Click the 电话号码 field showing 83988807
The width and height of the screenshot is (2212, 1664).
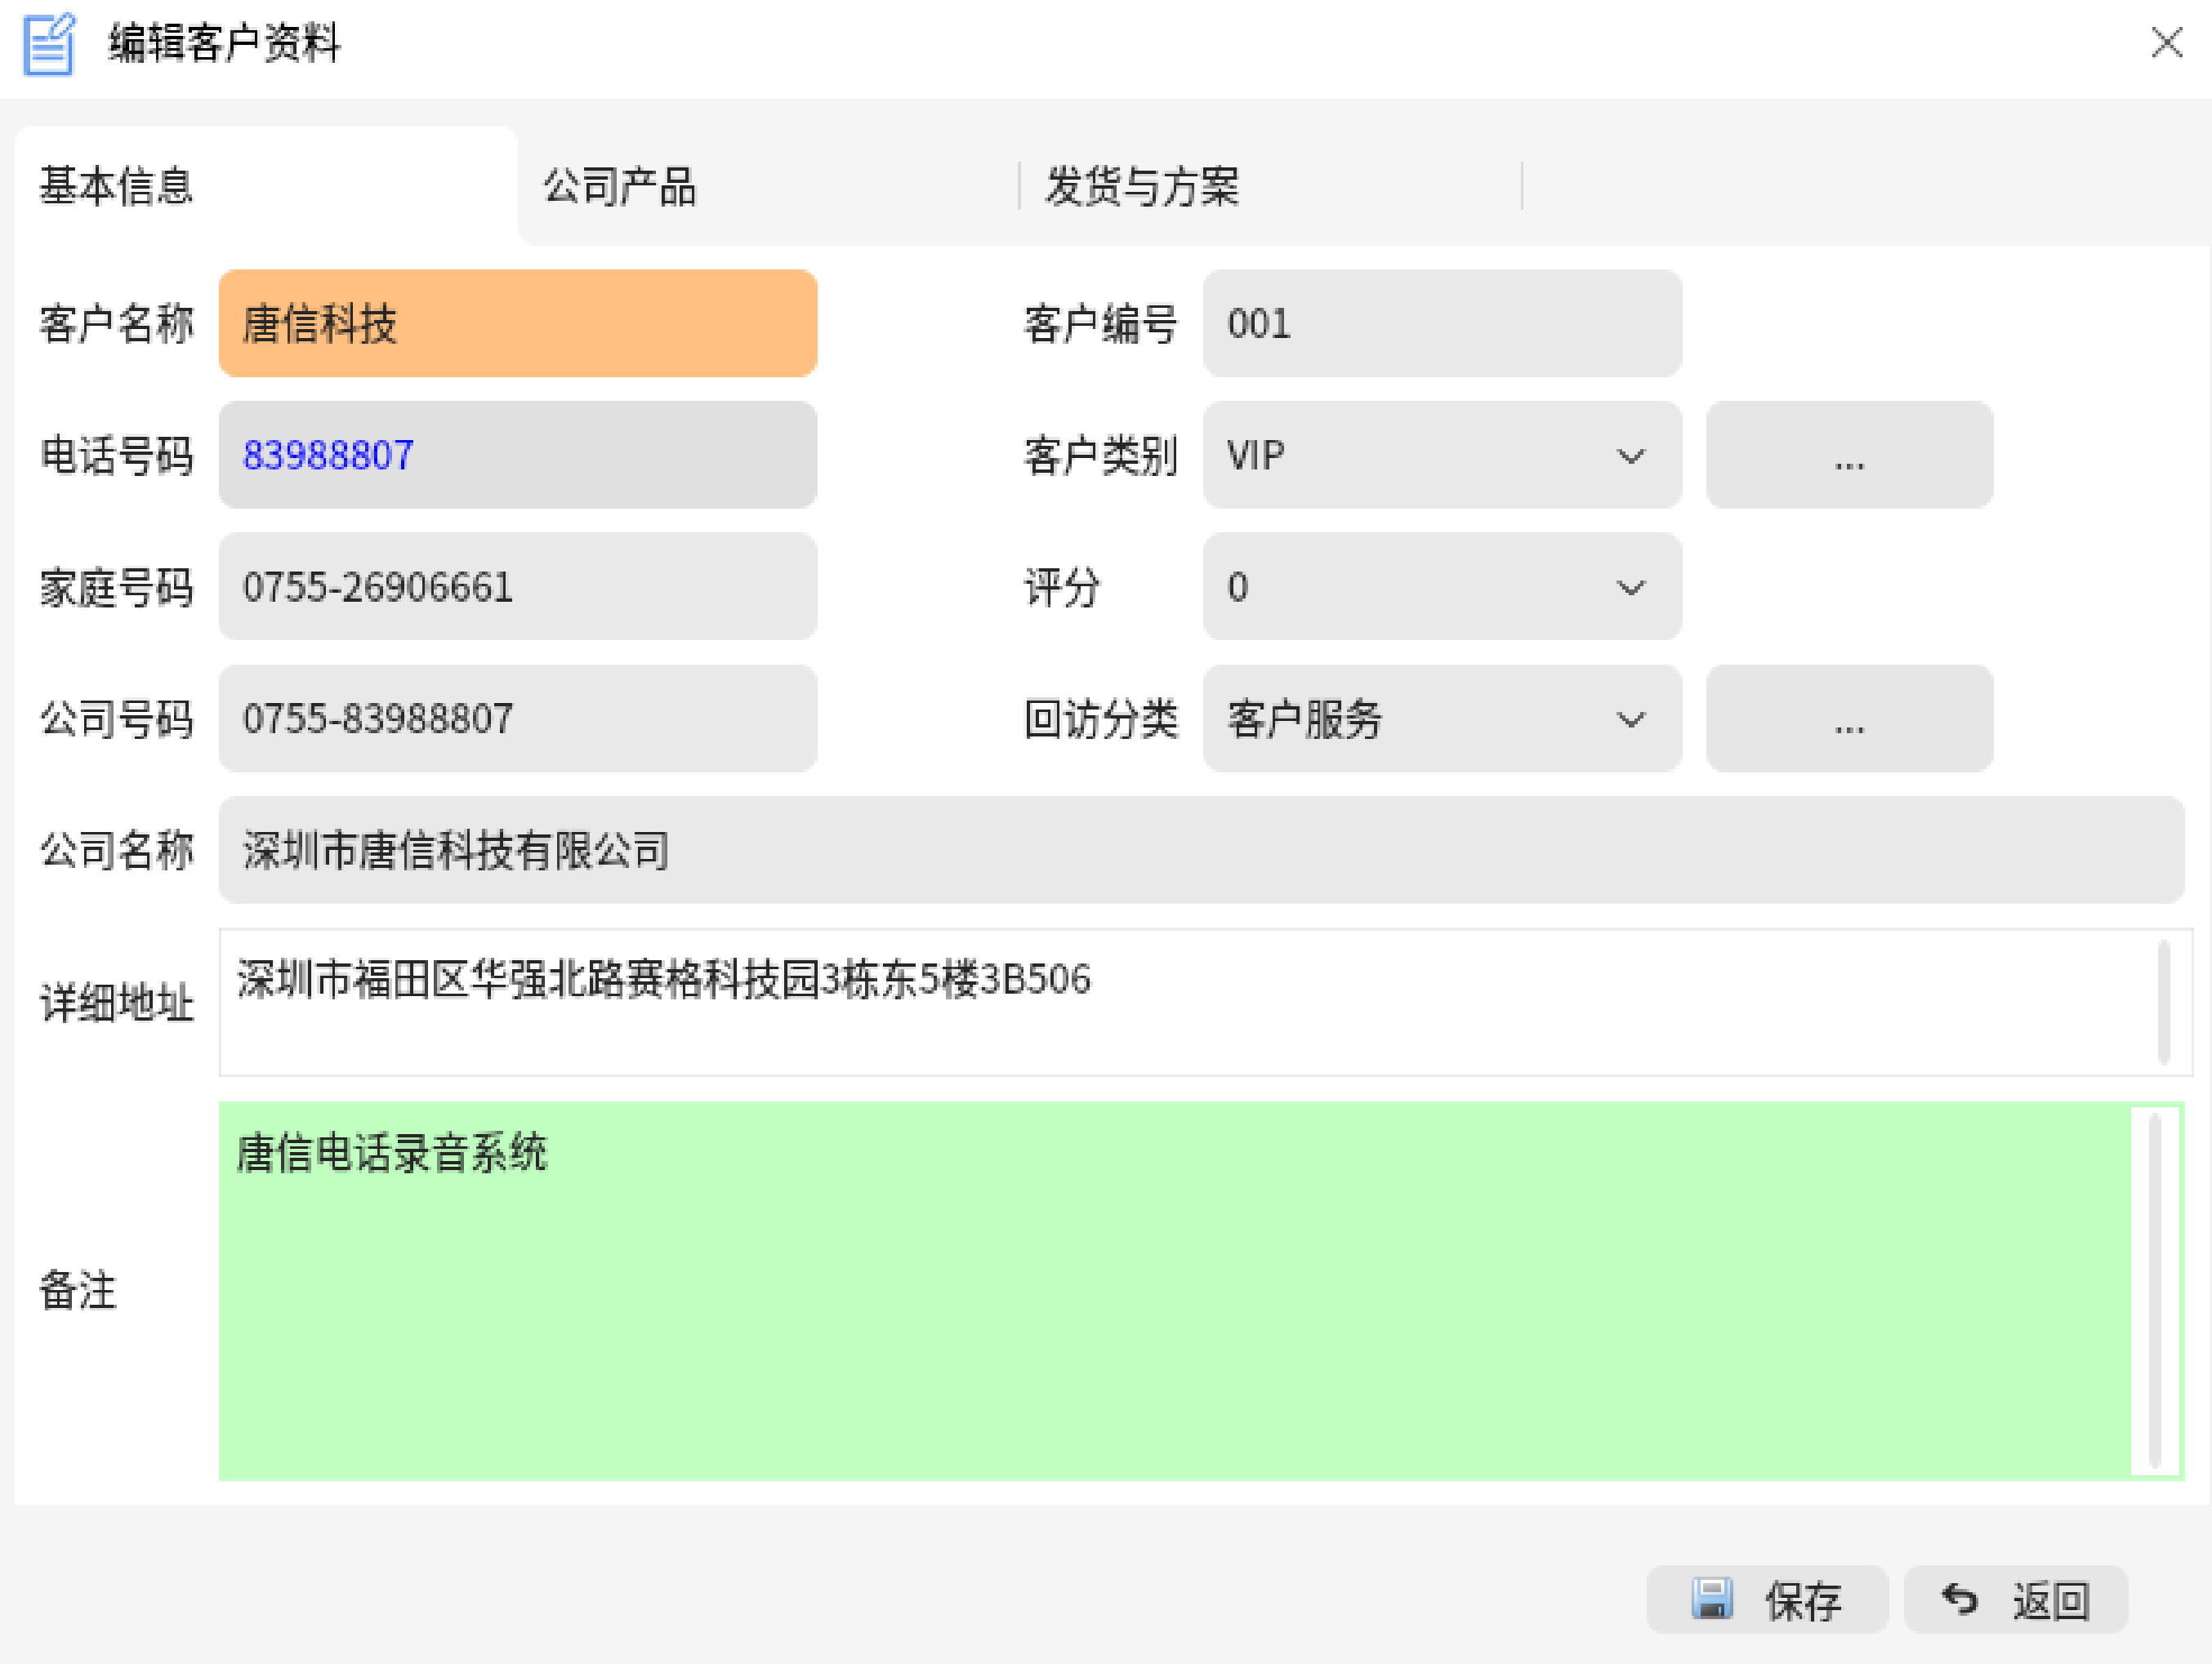(x=518, y=456)
